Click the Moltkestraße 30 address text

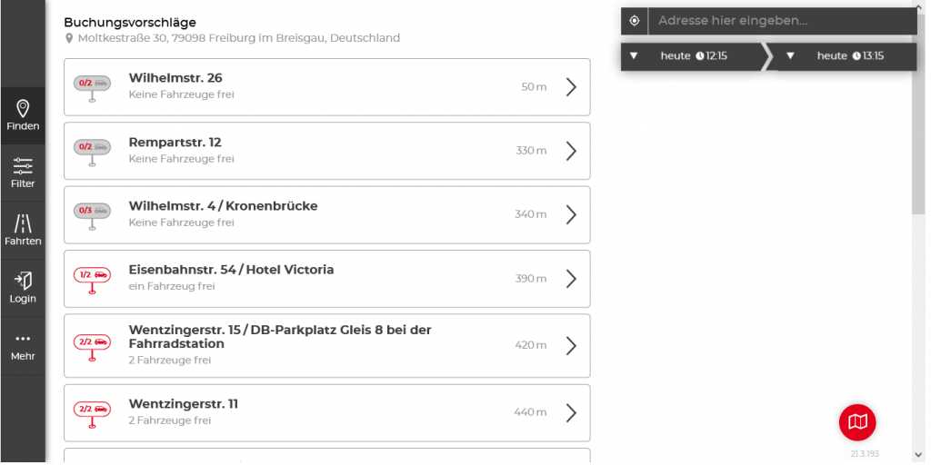[x=239, y=38]
